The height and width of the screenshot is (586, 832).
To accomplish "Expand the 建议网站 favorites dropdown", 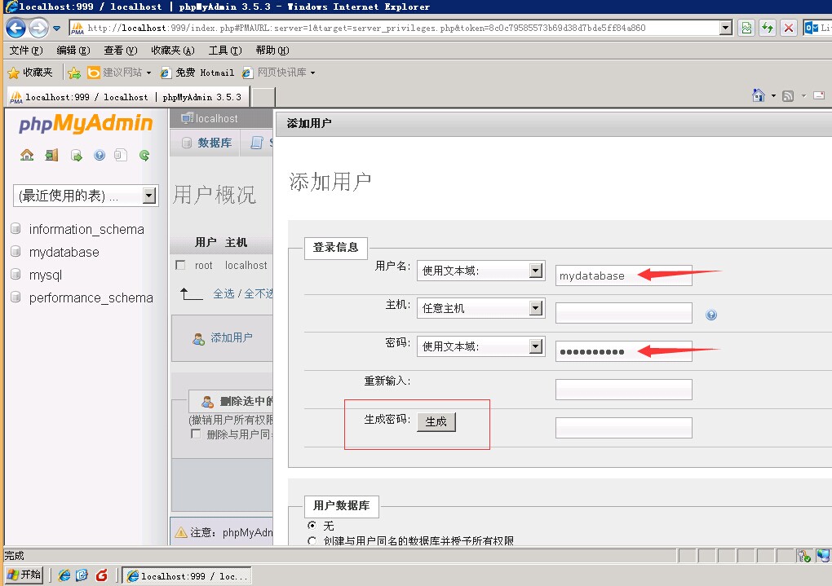I will click(148, 73).
